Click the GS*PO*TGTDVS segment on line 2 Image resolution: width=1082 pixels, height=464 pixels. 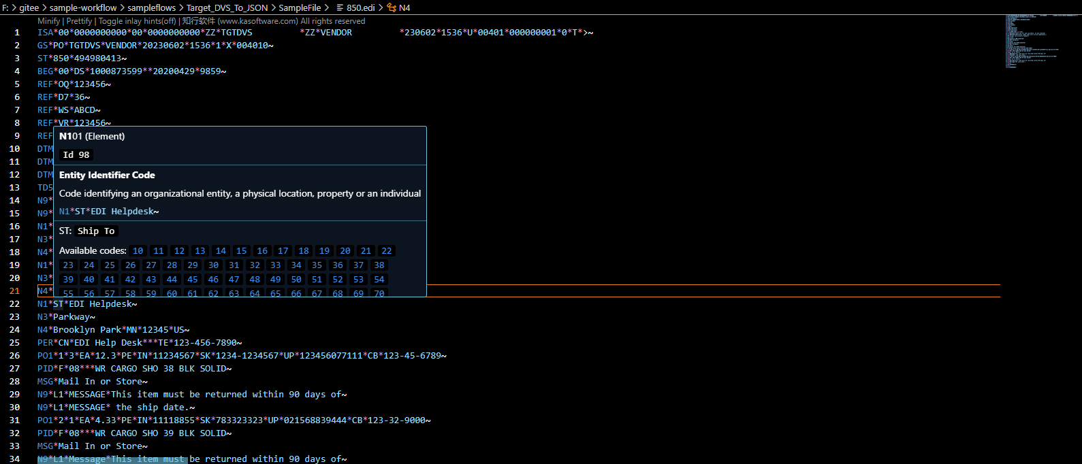155,46
